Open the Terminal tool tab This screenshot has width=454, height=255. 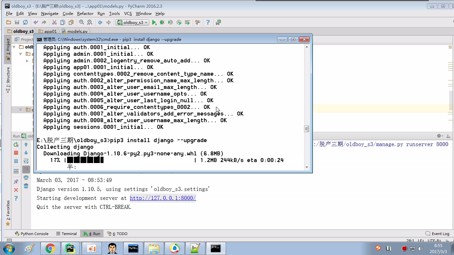[66, 234]
